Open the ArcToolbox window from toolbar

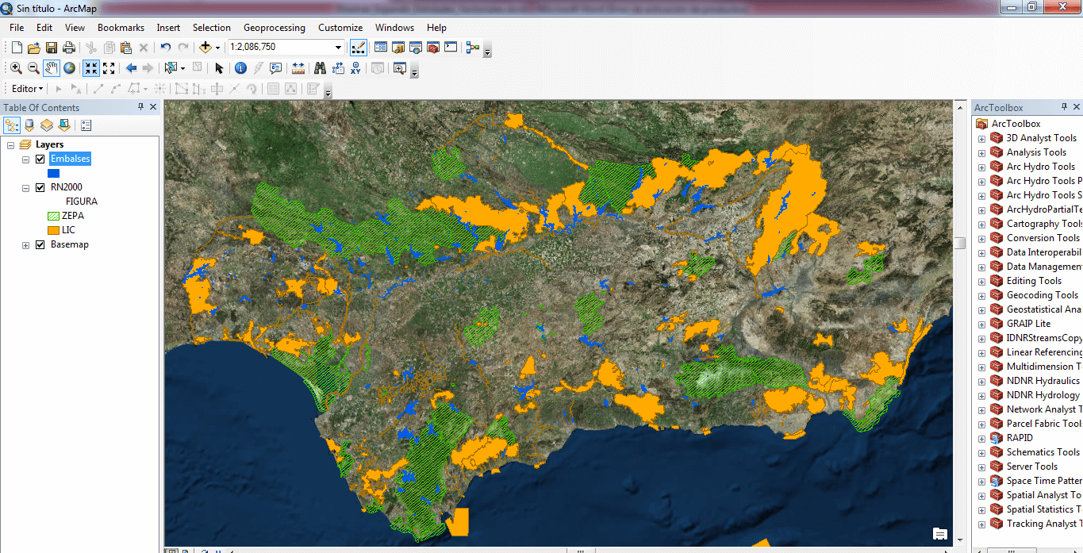click(x=433, y=48)
